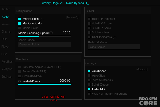Click the Manip-Scanning-Speed help question mark

pyautogui.click(x=51, y=33)
